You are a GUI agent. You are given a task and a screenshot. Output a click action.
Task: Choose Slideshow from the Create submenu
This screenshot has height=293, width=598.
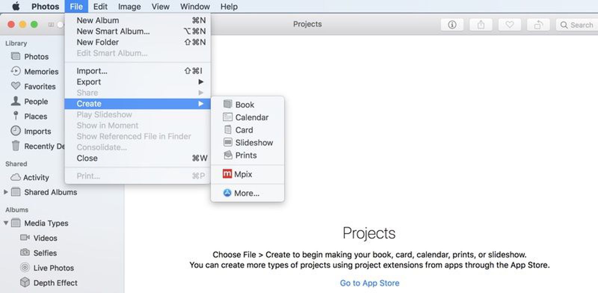(x=254, y=142)
